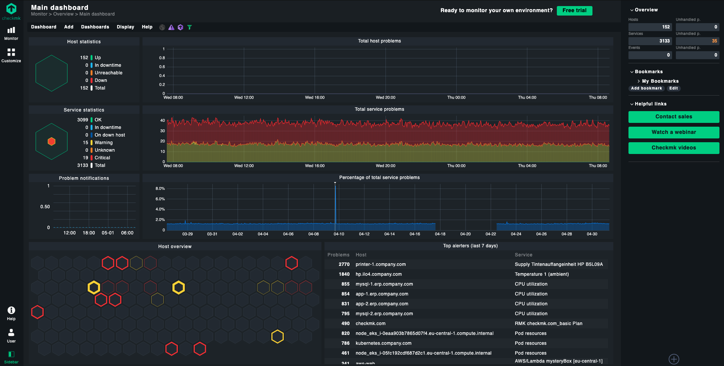Click the Services count 3133 in Overview
Screen dimensions: 724x366
point(650,41)
